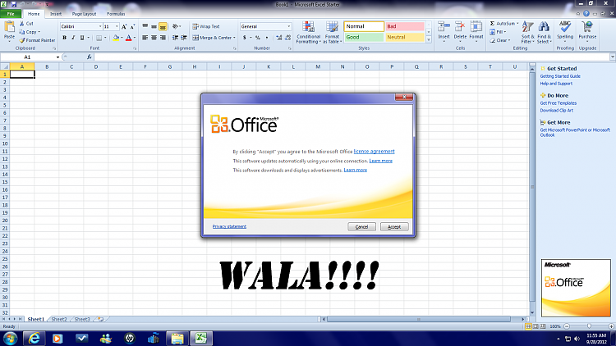Click Decrease Indent icon
The width and height of the screenshot is (616, 346).
click(x=175, y=38)
